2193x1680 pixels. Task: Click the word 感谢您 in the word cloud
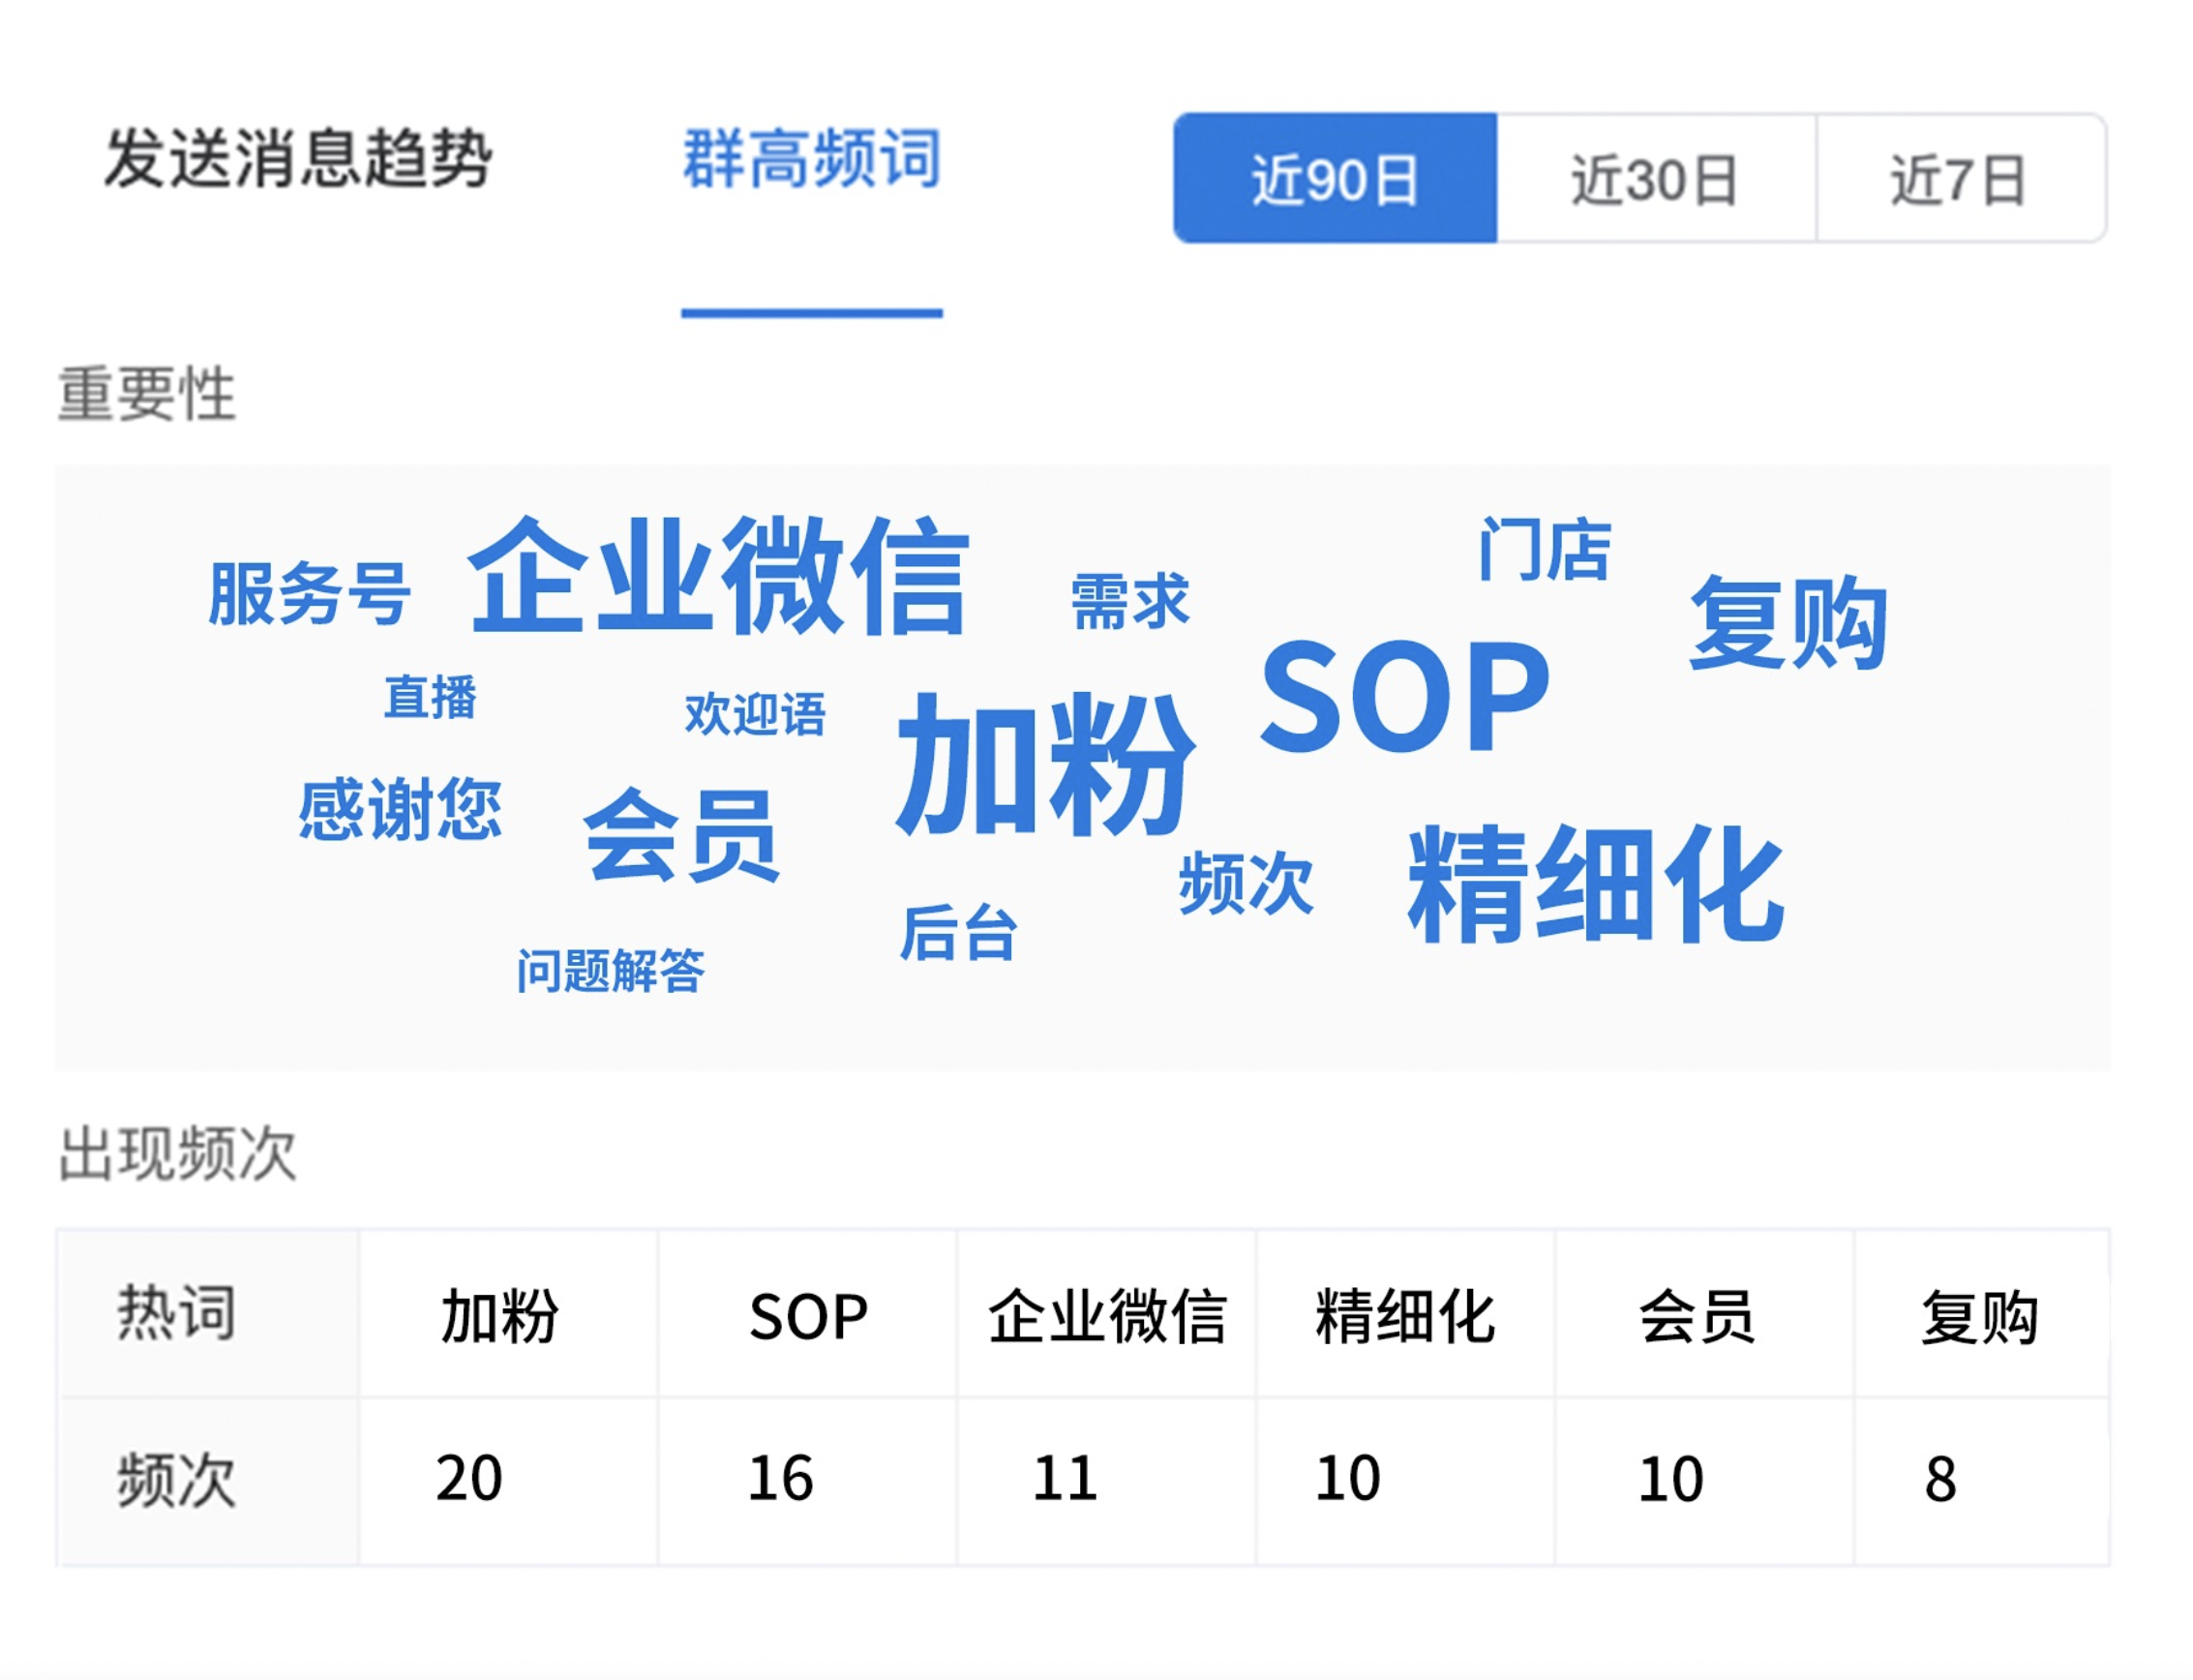click(x=400, y=809)
